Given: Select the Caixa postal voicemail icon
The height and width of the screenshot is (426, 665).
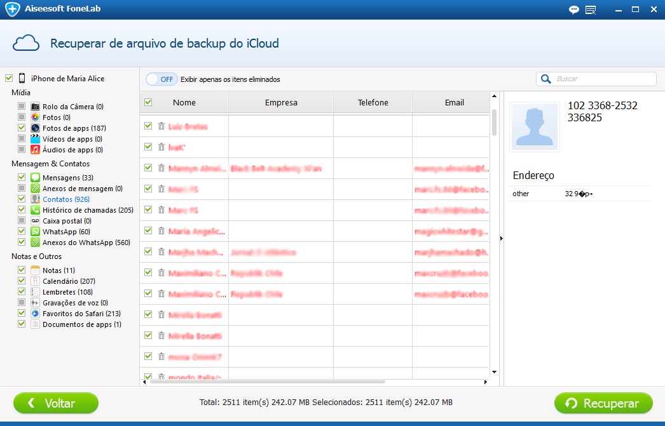Looking at the screenshot, I should pyautogui.click(x=35, y=221).
